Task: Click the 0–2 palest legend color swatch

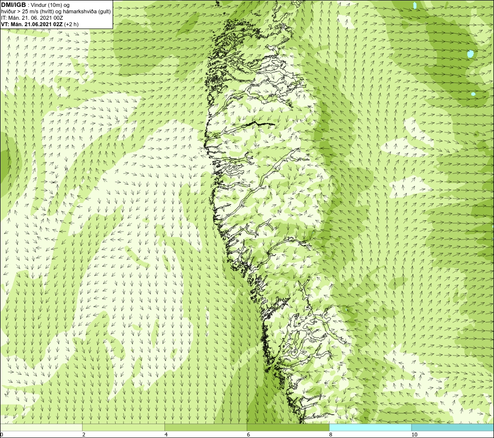Action: (41, 428)
